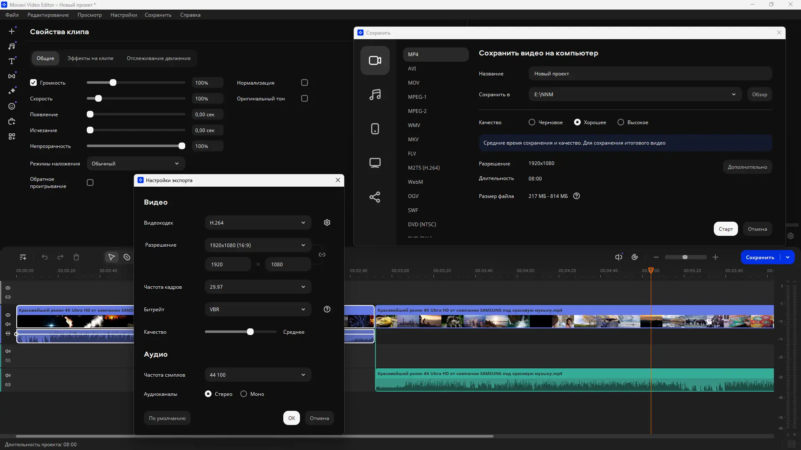The image size is (801, 450).
Task: Click По умолчанию button
Action: (167, 418)
